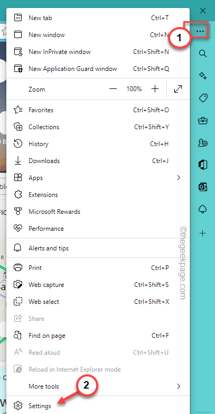Click the Ctrl+J shortcut text
Image resolution: width=215 pixels, height=414 pixels.
(161, 161)
